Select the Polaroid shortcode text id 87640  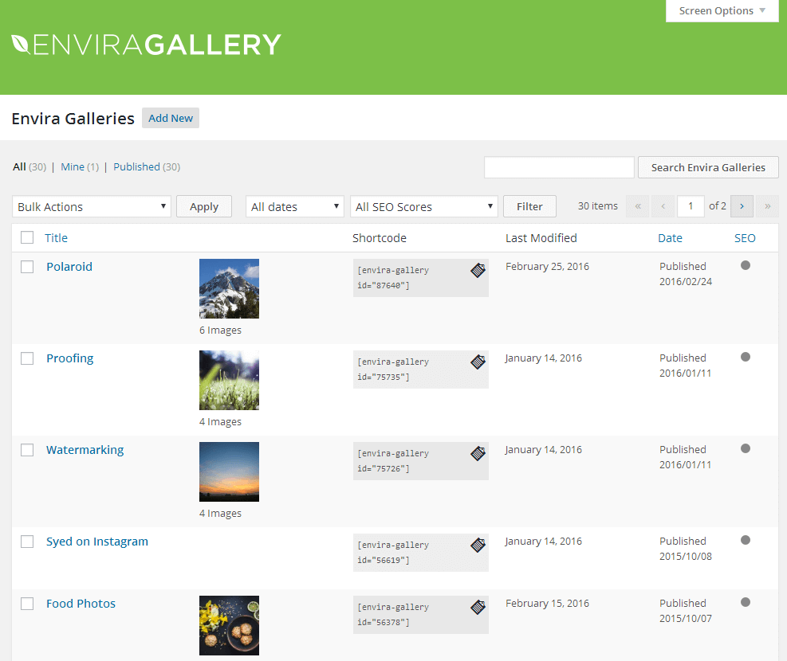coord(393,278)
